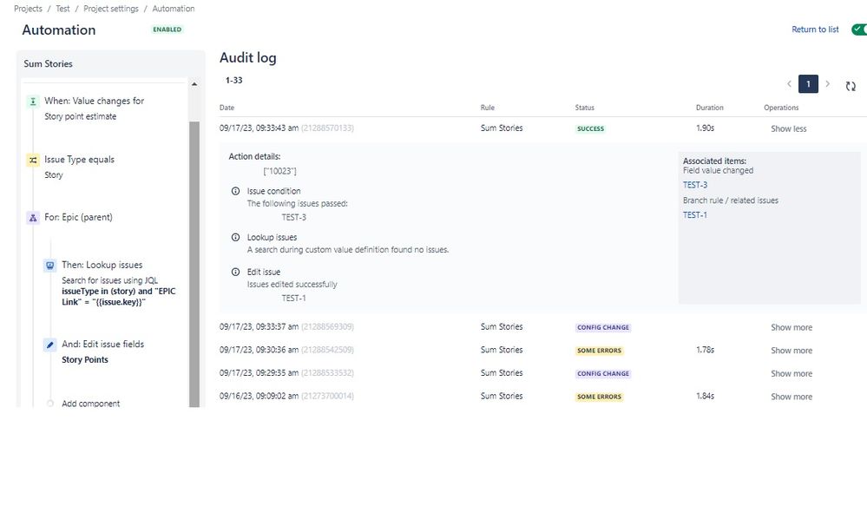Screen dimensions: 867x519
Task: Open Projects breadcrumb
Action: [x=28, y=9]
